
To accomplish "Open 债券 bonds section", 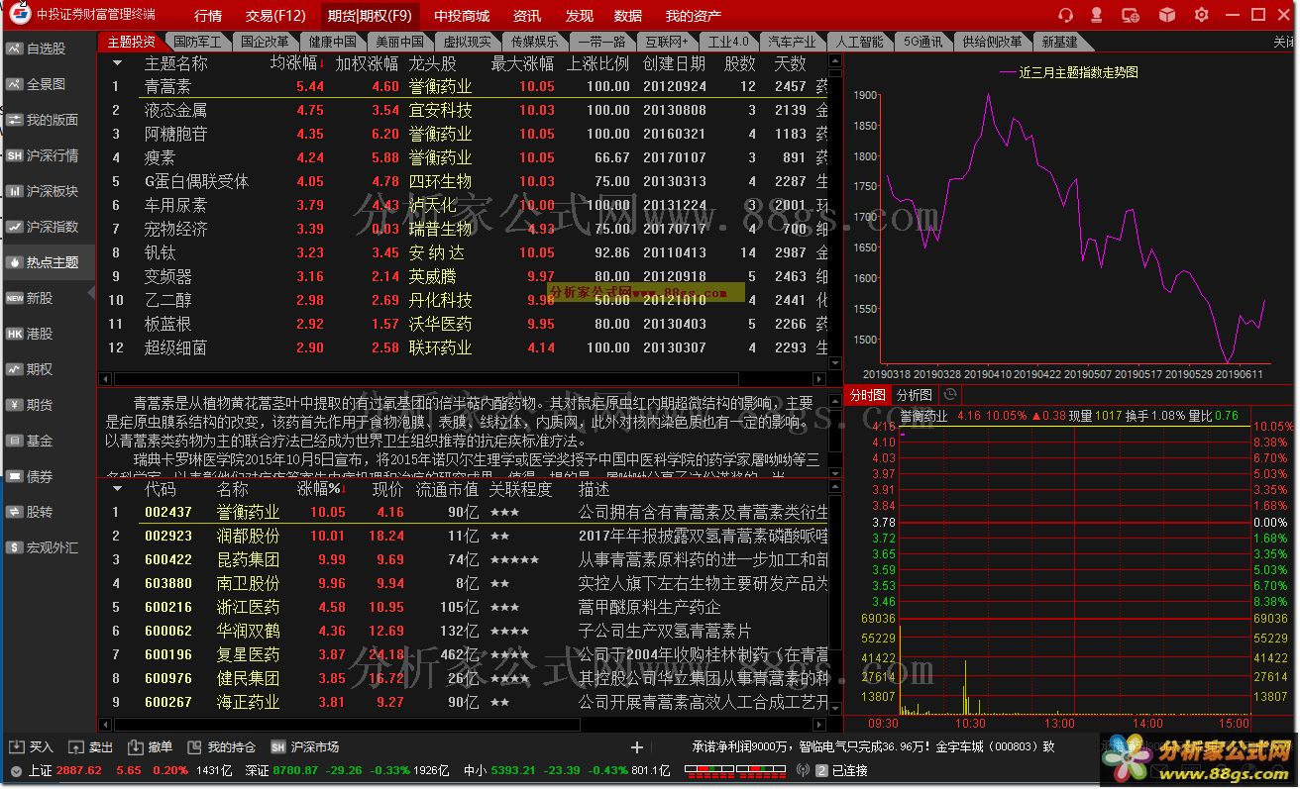I will pyautogui.click(x=48, y=476).
